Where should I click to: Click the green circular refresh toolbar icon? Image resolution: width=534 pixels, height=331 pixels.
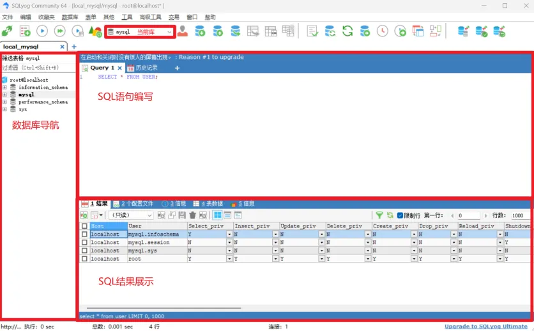[347, 31]
